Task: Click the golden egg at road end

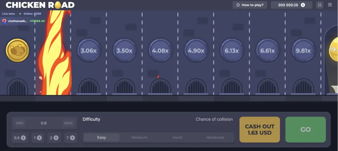Action: tap(334, 49)
